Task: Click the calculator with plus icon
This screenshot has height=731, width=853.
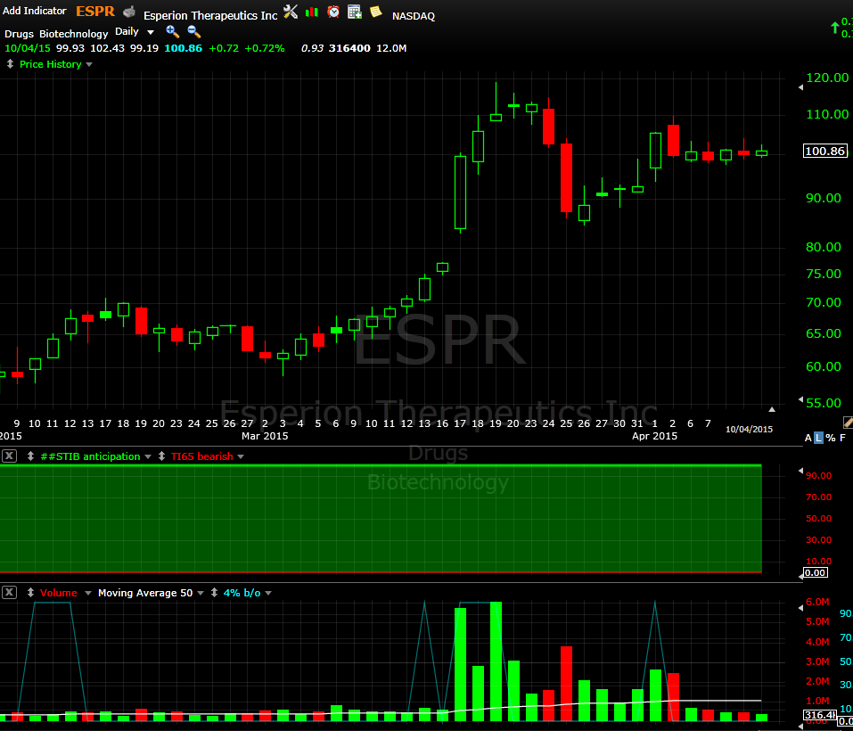Action: [x=355, y=12]
